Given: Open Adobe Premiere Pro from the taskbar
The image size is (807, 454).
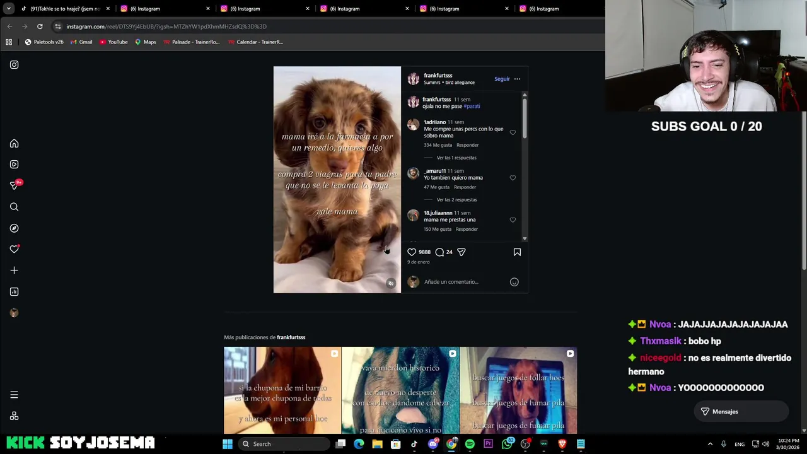Looking at the screenshot, I should coord(488,444).
